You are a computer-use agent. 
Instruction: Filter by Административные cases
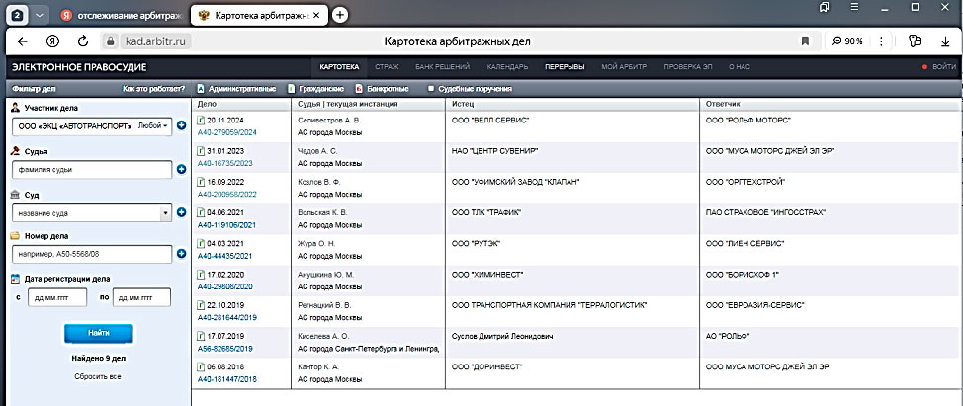pyautogui.click(x=236, y=89)
